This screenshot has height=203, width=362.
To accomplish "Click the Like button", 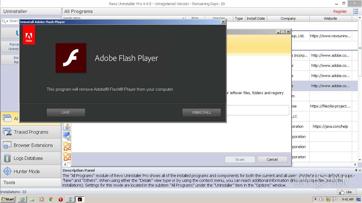I will click(x=346, y=192).
